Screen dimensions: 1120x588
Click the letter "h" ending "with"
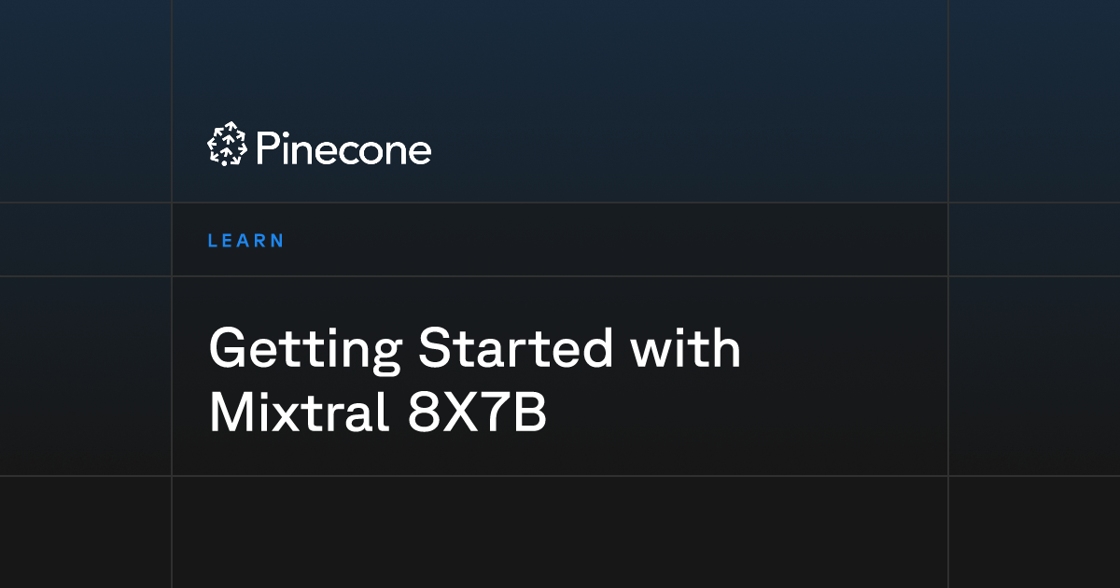(x=726, y=348)
